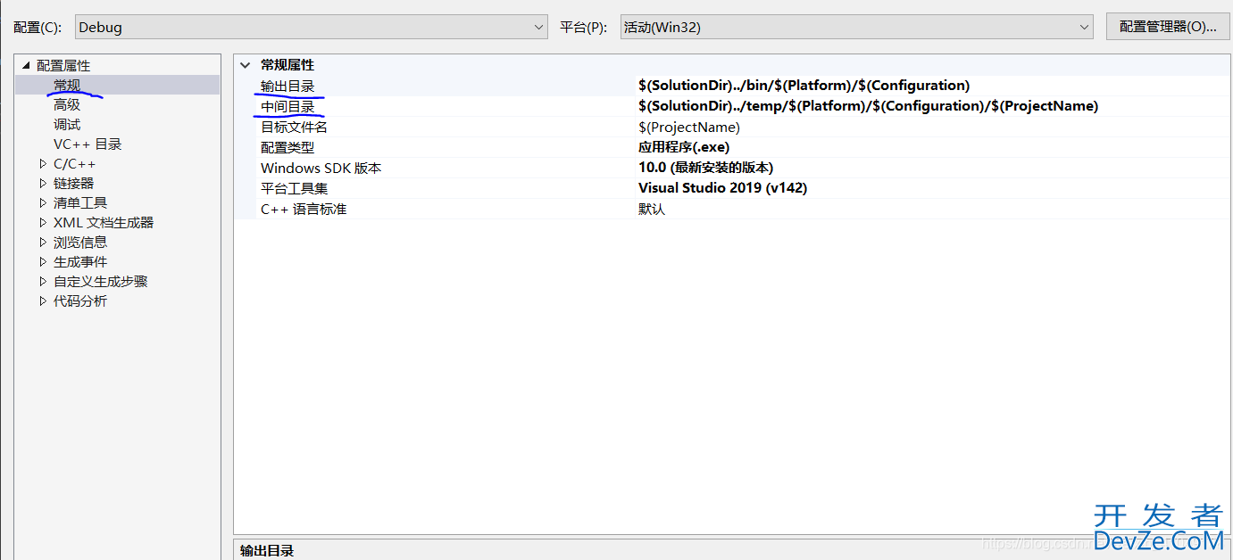
Task: Collapse the 常规属性 section chevron
Action: [x=245, y=65]
